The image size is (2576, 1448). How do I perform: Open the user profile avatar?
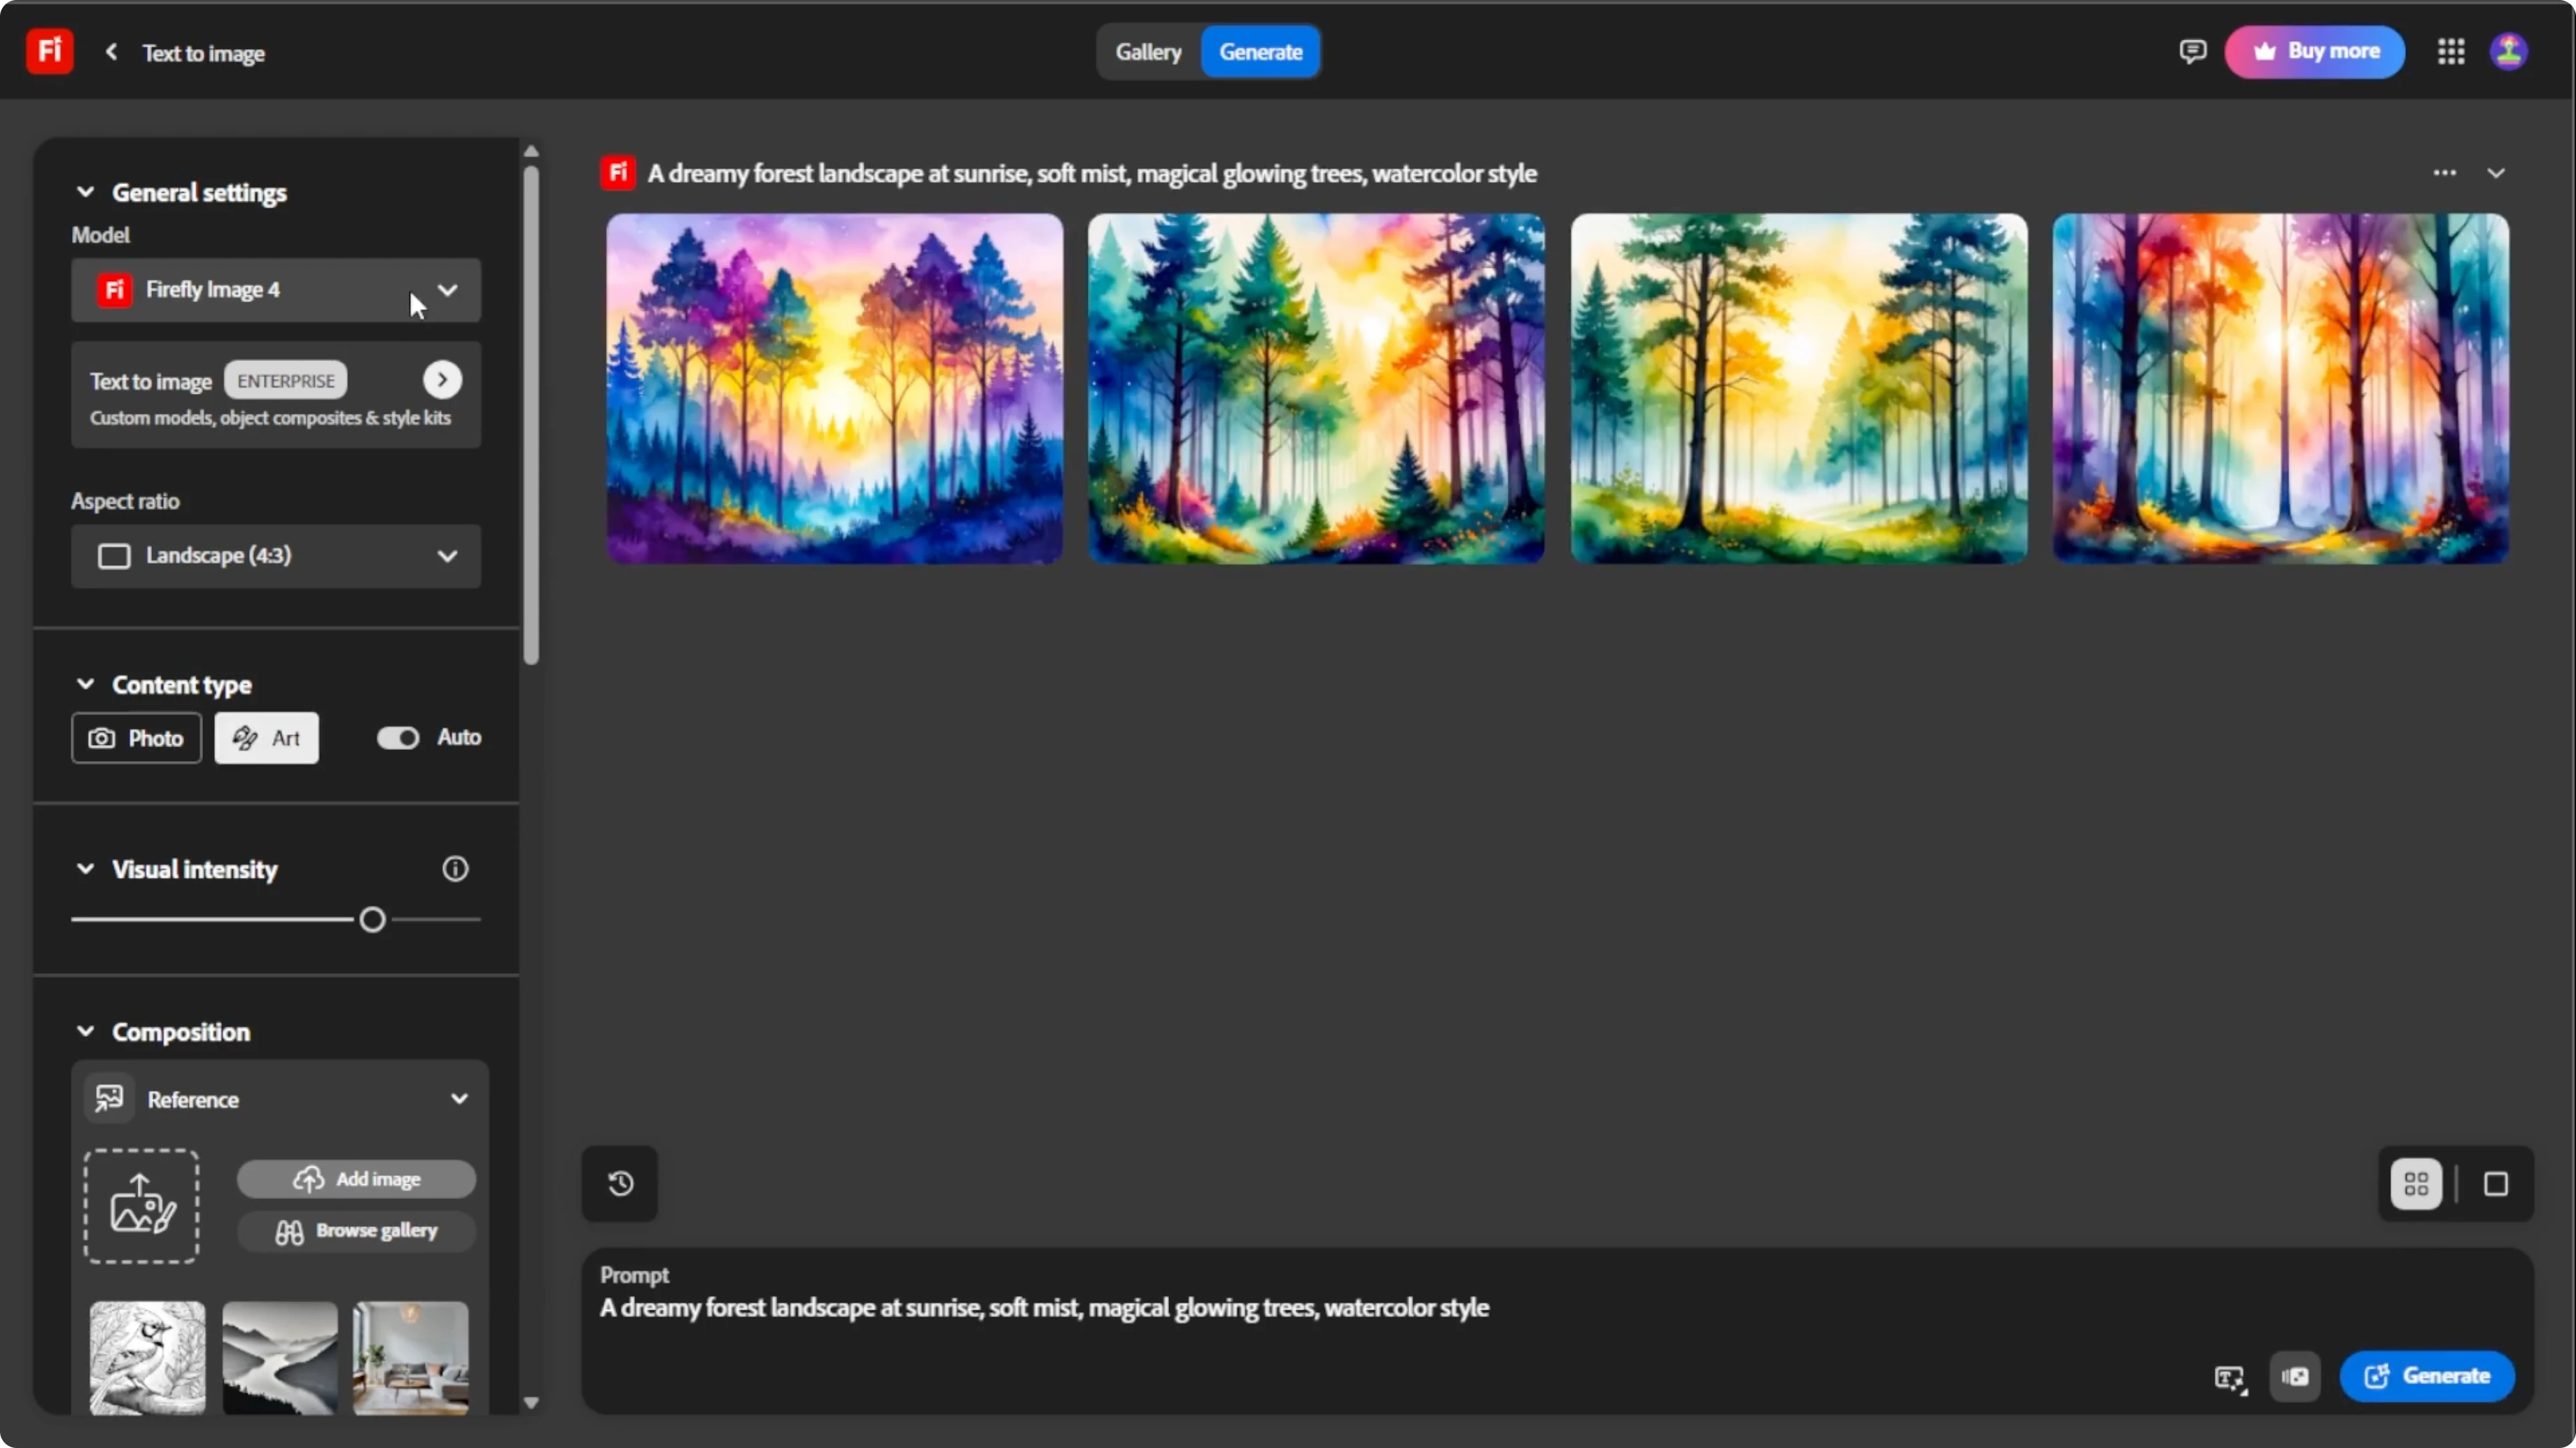(2509, 52)
